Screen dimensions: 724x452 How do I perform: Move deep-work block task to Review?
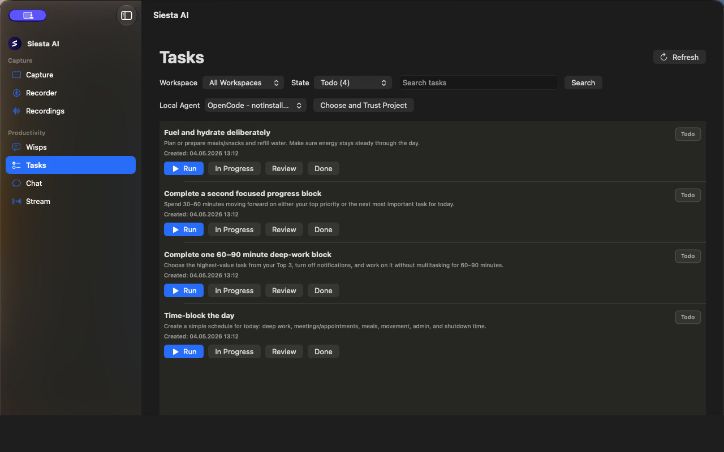(284, 290)
